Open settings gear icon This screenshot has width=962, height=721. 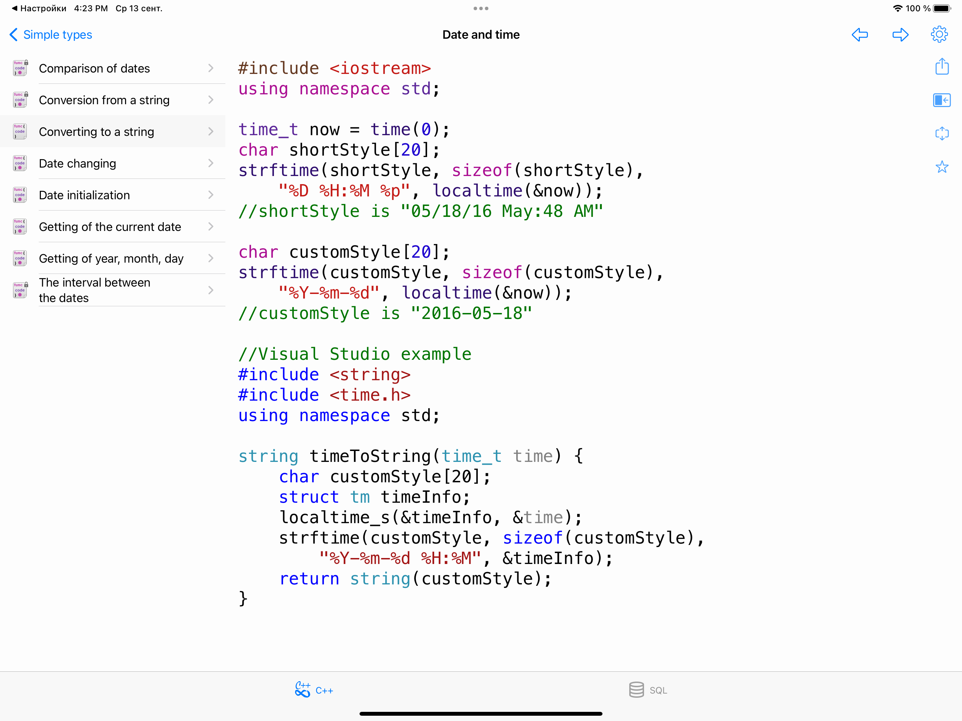tap(939, 35)
